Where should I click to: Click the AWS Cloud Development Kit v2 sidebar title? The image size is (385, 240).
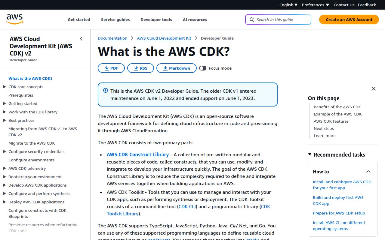[x=41, y=46]
